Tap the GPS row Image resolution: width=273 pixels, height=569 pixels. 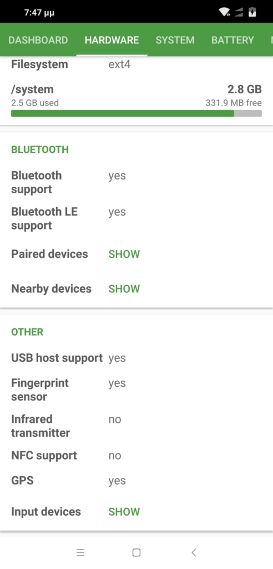click(136, 481)
